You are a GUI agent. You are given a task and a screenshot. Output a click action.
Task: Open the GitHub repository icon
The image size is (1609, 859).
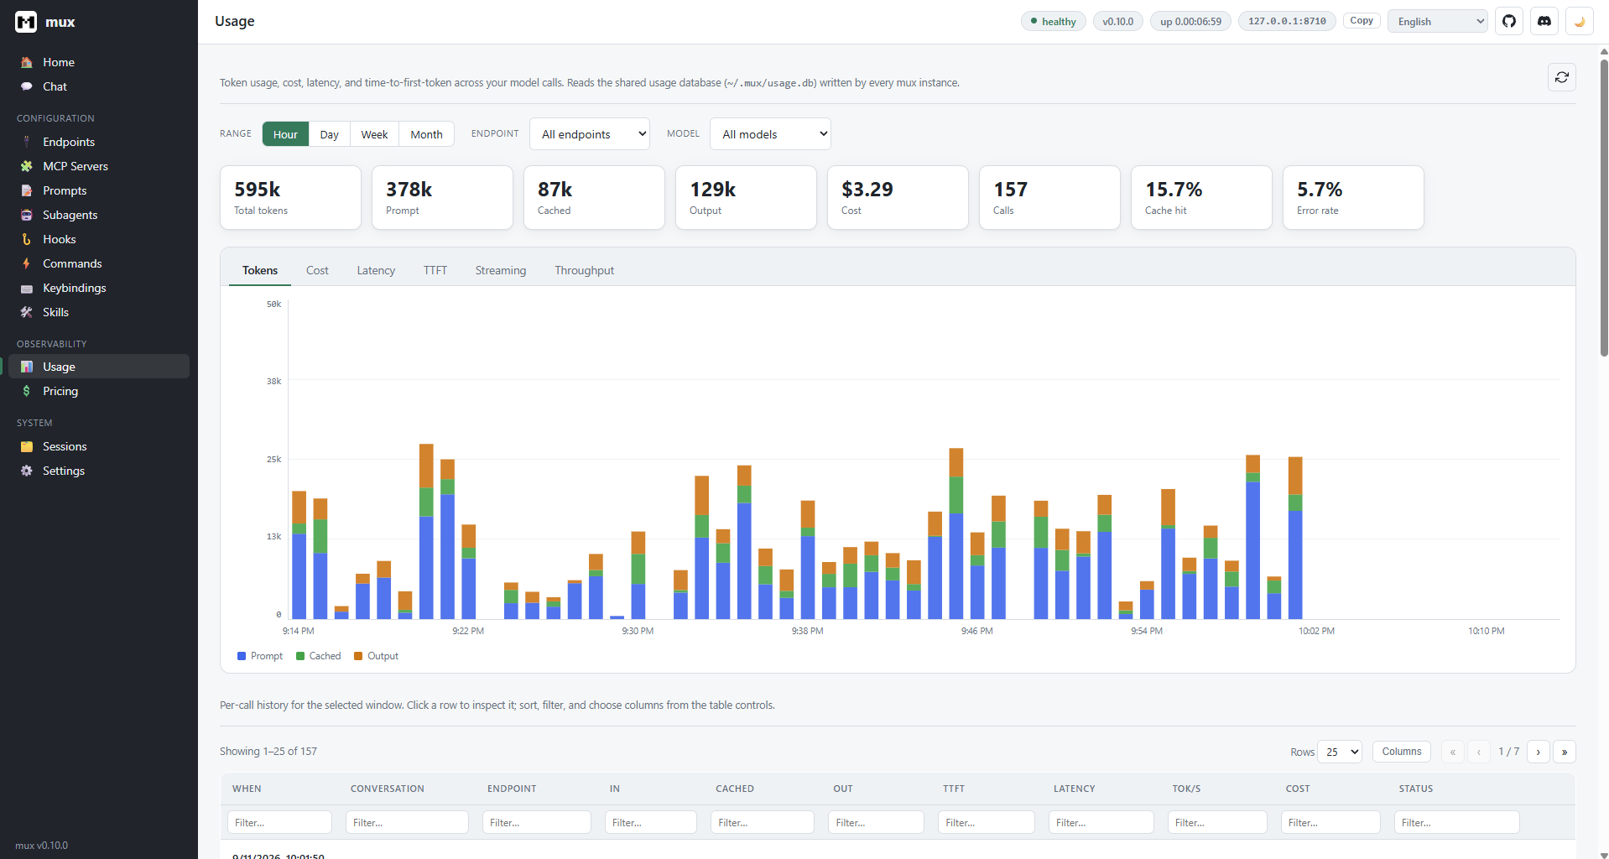[x=1509, y=21]
